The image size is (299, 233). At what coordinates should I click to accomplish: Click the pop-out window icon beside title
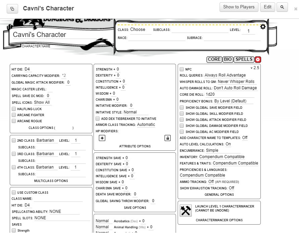(12, 9)
